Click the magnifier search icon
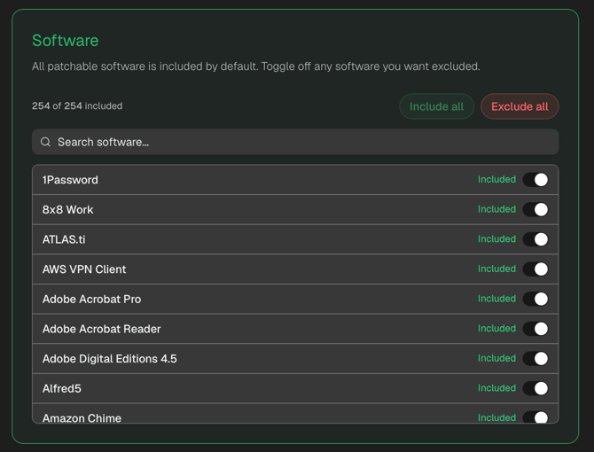 [45, 142]
